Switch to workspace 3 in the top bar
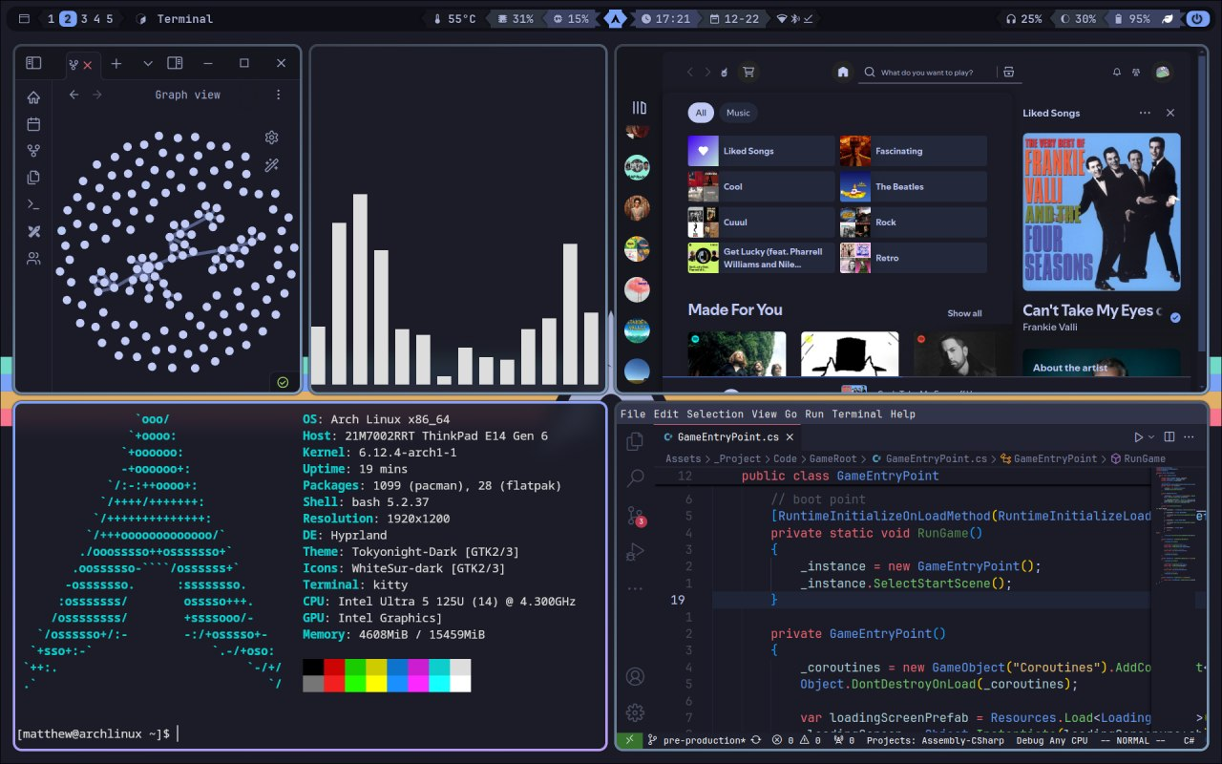This screenshot has width=1222, height=764. click(x=84, y=18)
